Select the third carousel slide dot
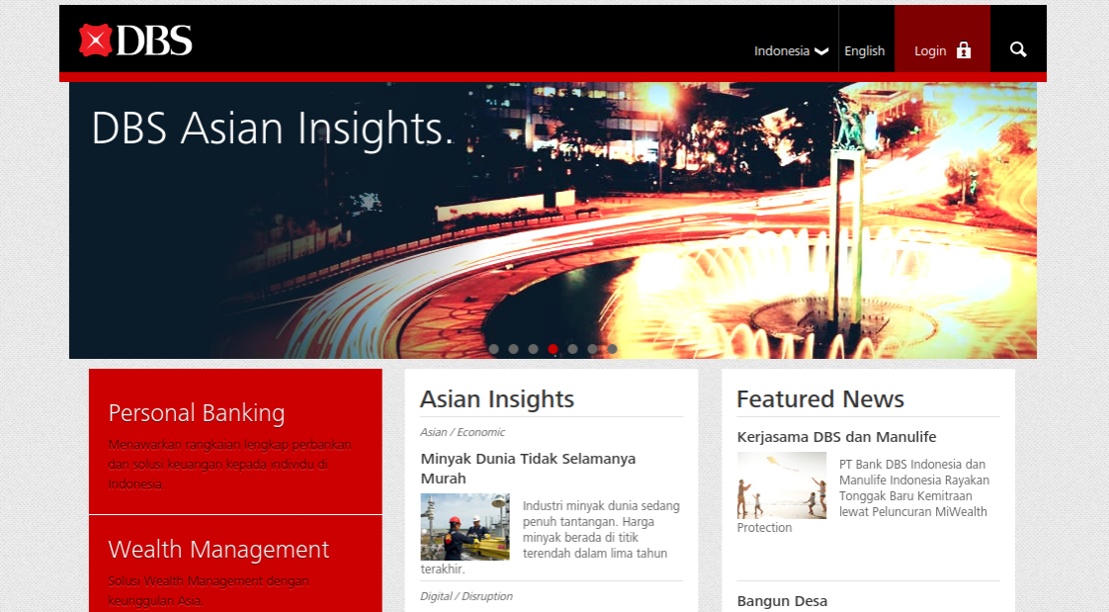The image size is (1109, 612). coord(534,349)
